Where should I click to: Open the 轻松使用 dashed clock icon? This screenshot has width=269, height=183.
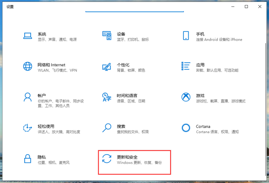[x=27, y=128]
